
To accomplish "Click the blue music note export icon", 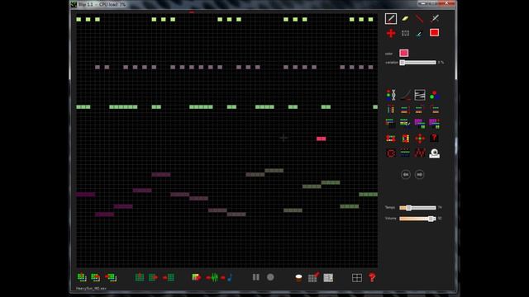I will click(x=227, y=277).
